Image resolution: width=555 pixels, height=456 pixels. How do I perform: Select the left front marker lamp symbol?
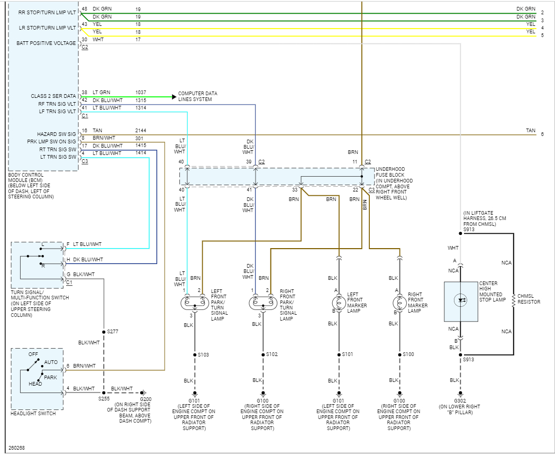click(x=339, y=303)
